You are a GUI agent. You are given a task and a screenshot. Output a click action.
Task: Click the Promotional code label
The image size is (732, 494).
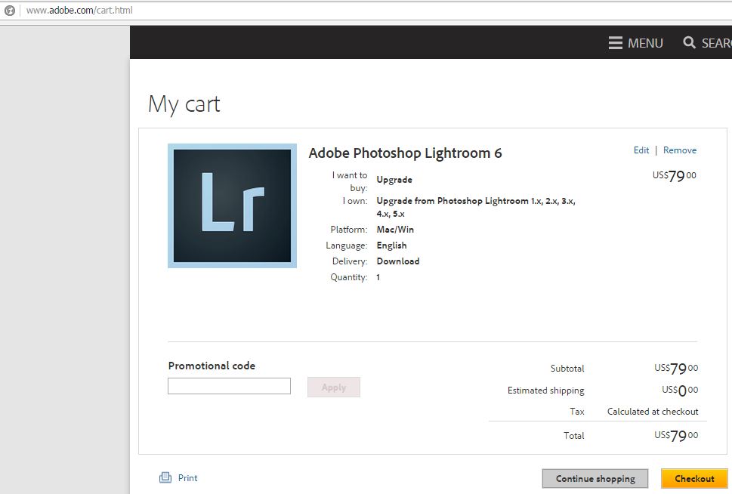[212, 366]
